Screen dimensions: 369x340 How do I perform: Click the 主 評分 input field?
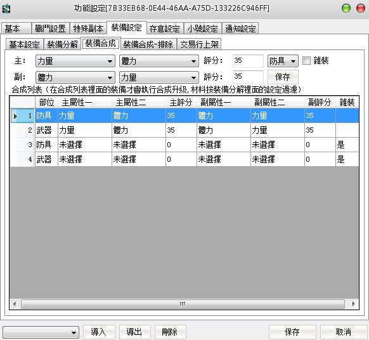pos(248,61)
